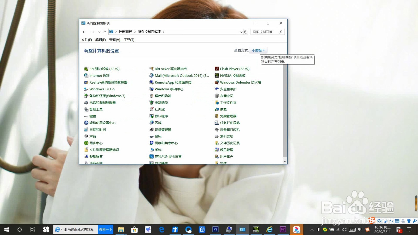Open the NVIDIA 控制面板 icon
418x235 pixels.
coord(217,76)
